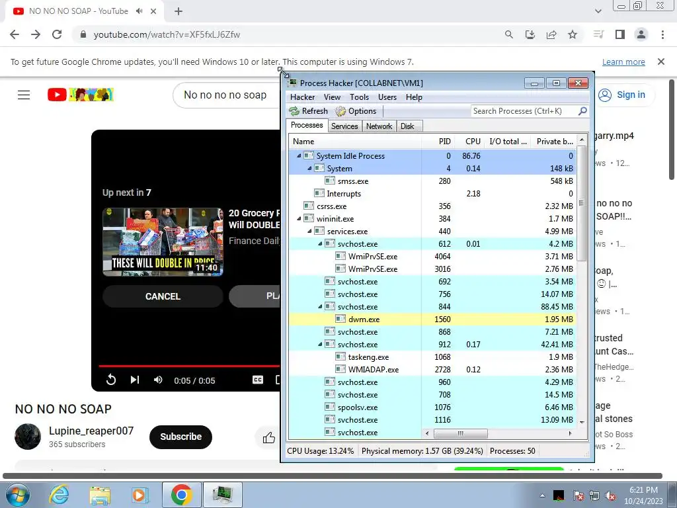The width and height of the screenshot is (677, 508).
Task: Open the View menu
Action: coord(332,97)
